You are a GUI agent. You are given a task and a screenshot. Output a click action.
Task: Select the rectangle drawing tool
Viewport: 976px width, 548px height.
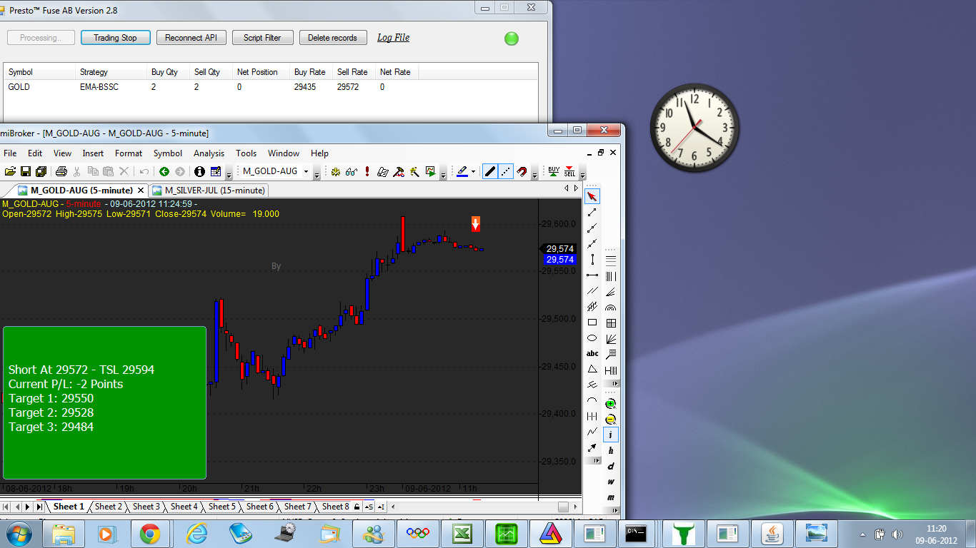(592, 323)
